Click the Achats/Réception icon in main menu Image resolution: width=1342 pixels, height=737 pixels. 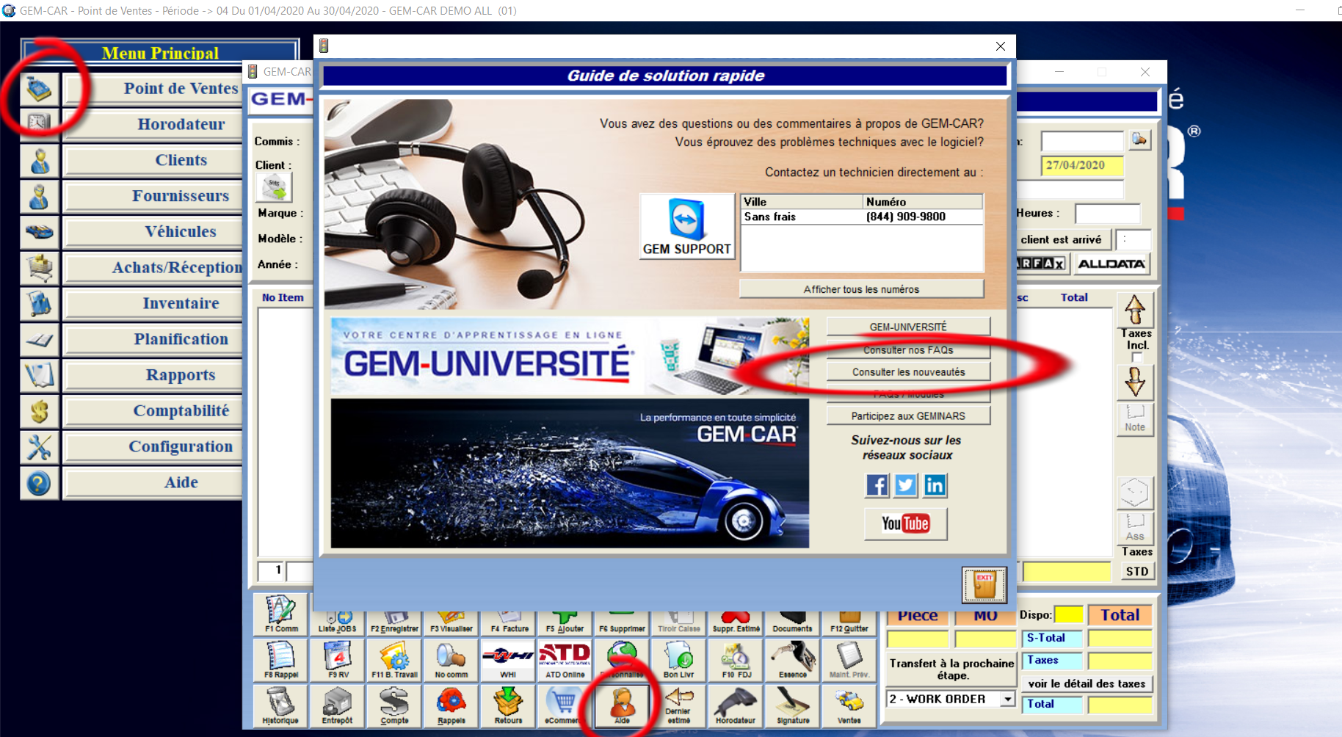click(40, 268)
